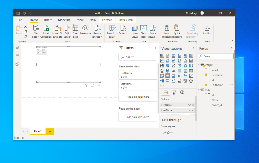Click SQL Server data source
Viewport: 259px width, 163px height.
(67, 31)
